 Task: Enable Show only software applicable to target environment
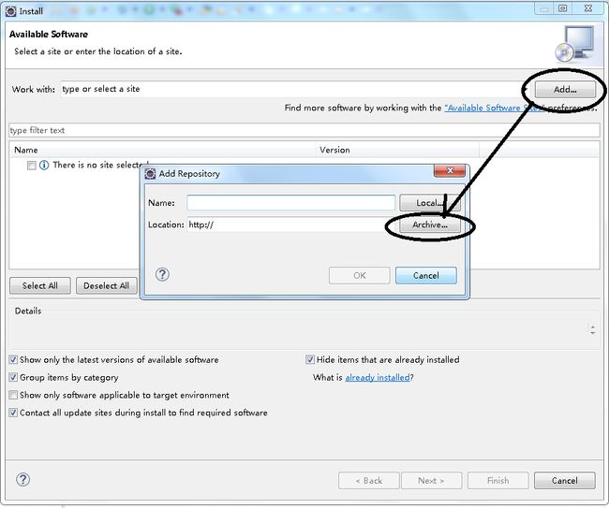[x=13, y=395]
